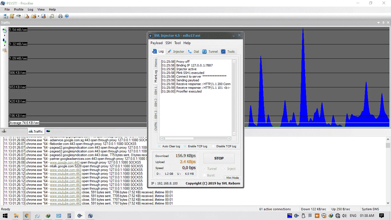
Task: Click the Mini Mode button
Action: pyautogui.click(x=232, y=178)
